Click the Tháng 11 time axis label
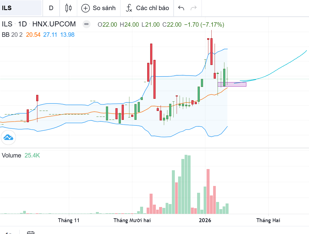The width and height of the screenshot is (309, 234). [x=69, y=220]
